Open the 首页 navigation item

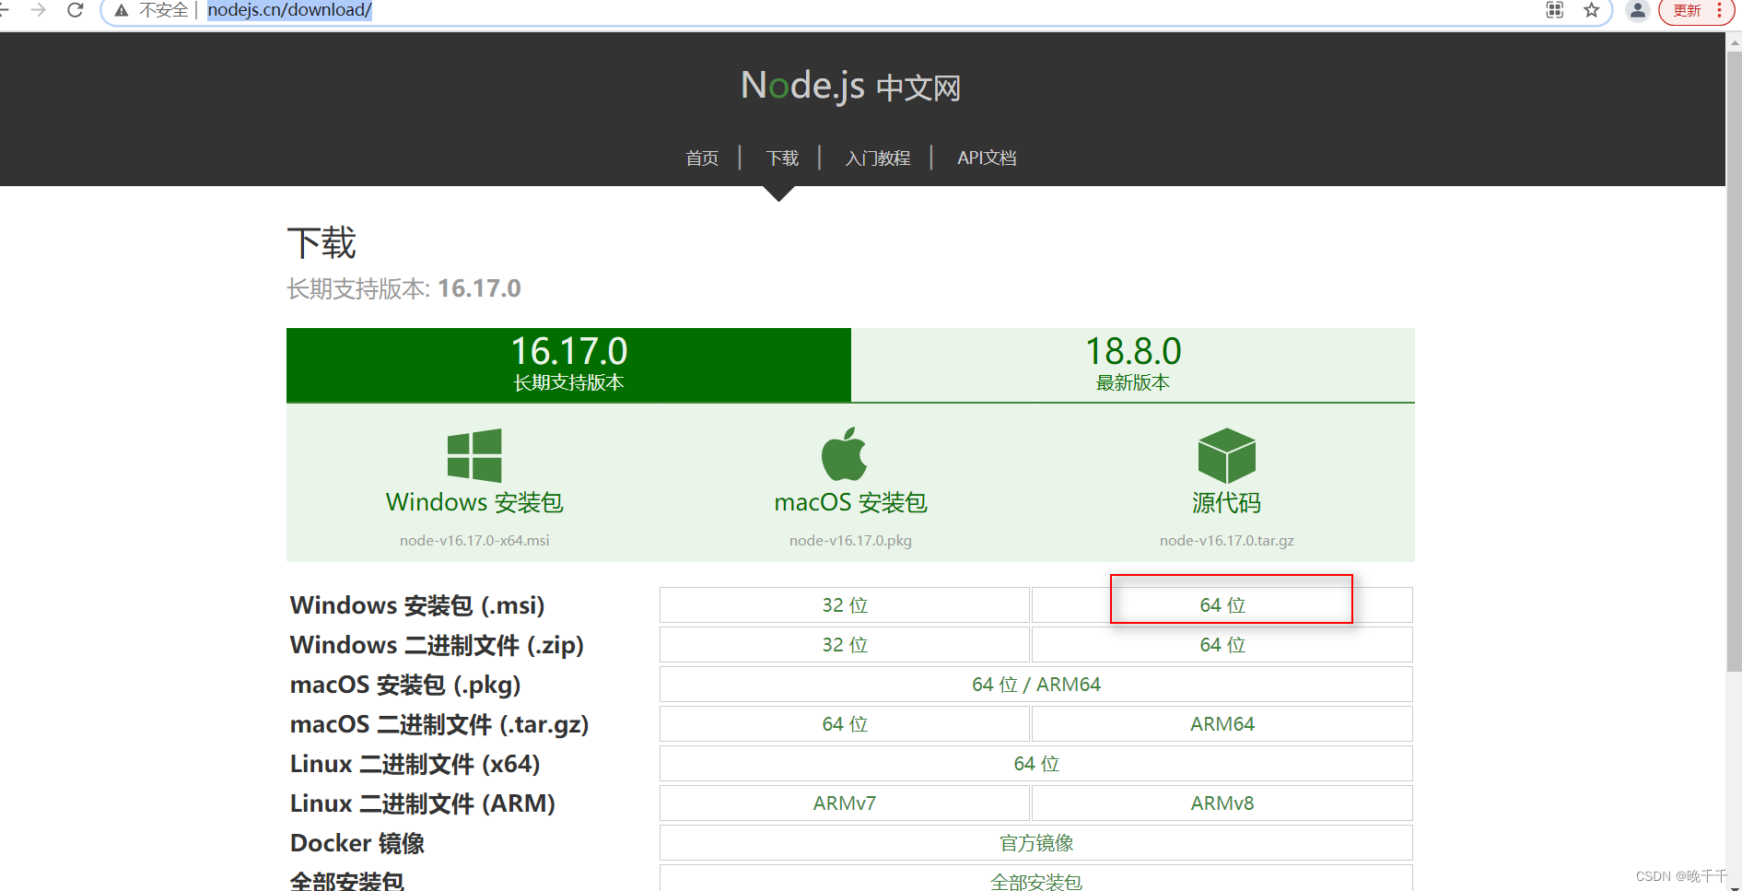point(702,158)
